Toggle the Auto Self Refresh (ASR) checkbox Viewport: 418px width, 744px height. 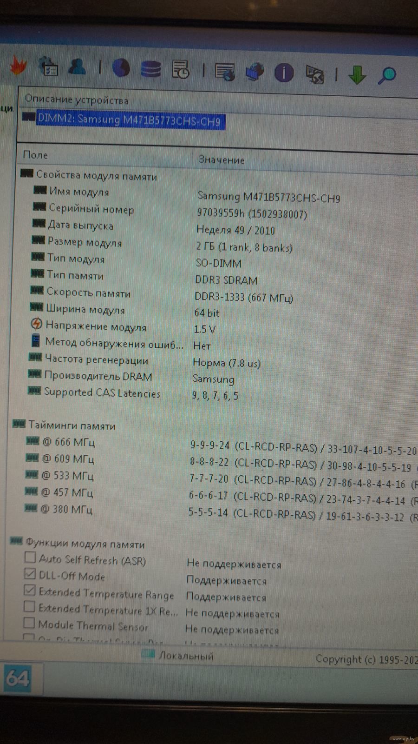tap(30, 557)
